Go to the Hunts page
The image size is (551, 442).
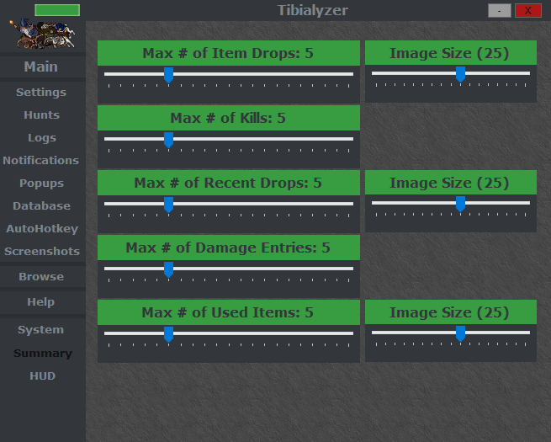[x=41, y=115]
